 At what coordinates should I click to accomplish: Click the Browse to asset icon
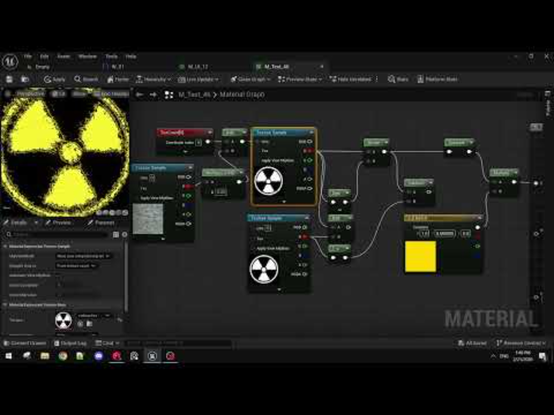pos(25,79)
